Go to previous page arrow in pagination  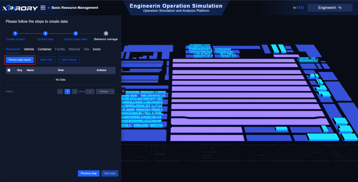(x=60, y=91)
